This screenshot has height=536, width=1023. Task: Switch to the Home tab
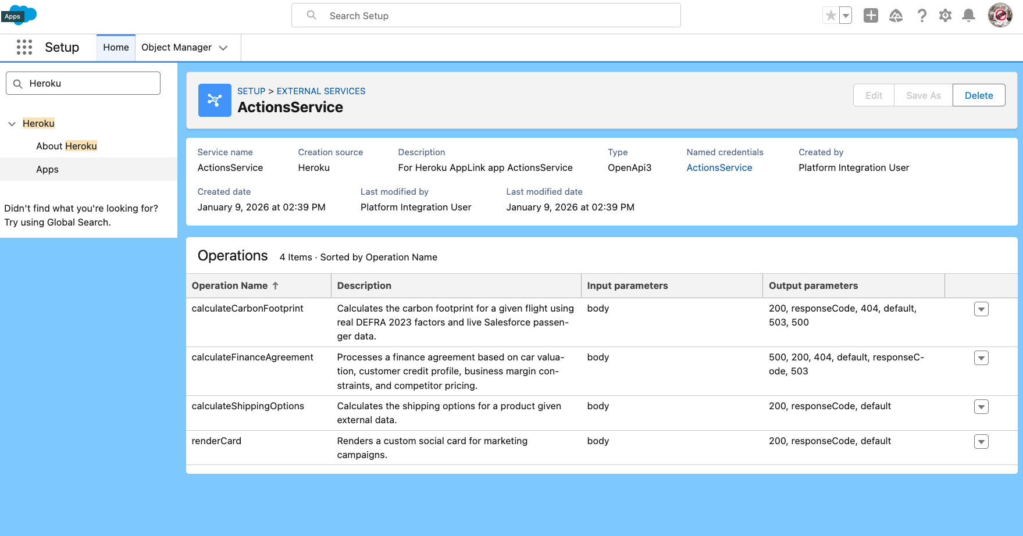click(116, 48)
